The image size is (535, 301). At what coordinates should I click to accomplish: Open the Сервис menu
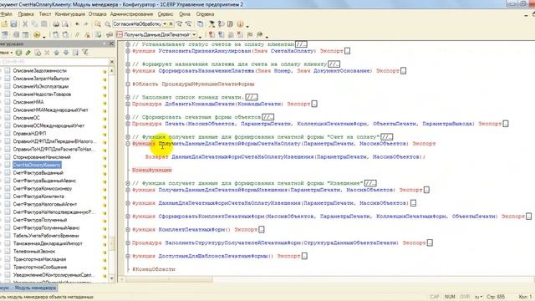coord(166,14)
